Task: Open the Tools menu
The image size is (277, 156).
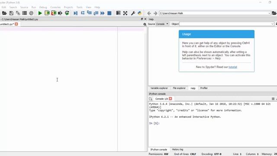Action: 80,7
